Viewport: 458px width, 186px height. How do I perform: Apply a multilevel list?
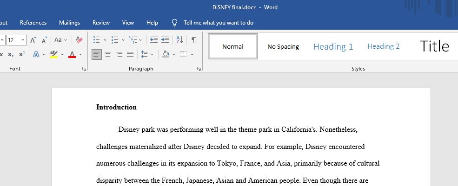133,40
